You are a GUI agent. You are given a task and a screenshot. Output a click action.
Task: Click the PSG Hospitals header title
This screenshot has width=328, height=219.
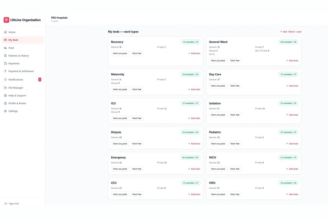[59, 18]
